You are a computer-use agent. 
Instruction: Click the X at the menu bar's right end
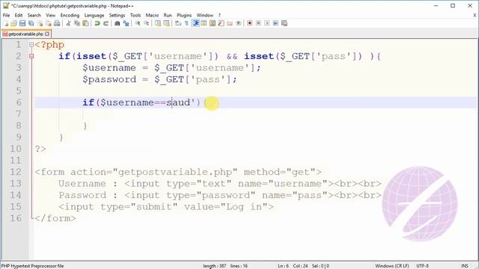(x=475, y=15)
